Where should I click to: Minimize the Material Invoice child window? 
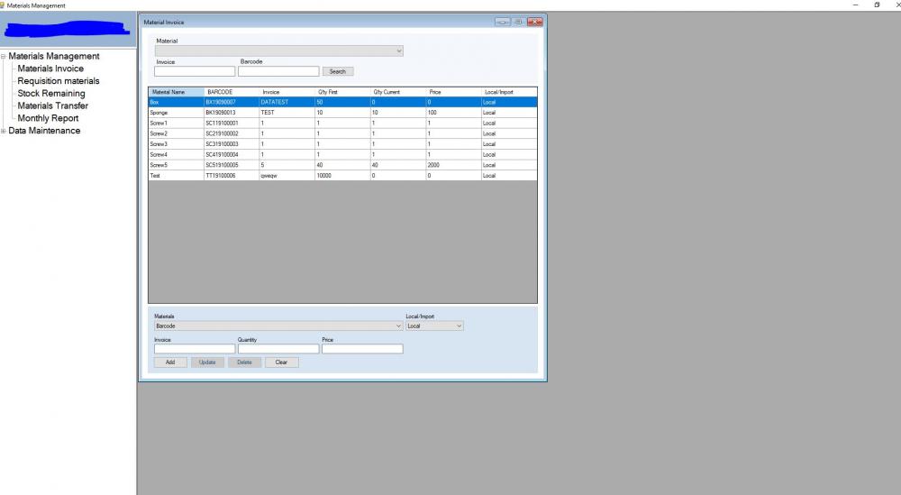coord(502,22)
